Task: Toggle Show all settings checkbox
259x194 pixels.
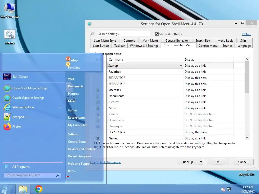Action: pos(157,34)
